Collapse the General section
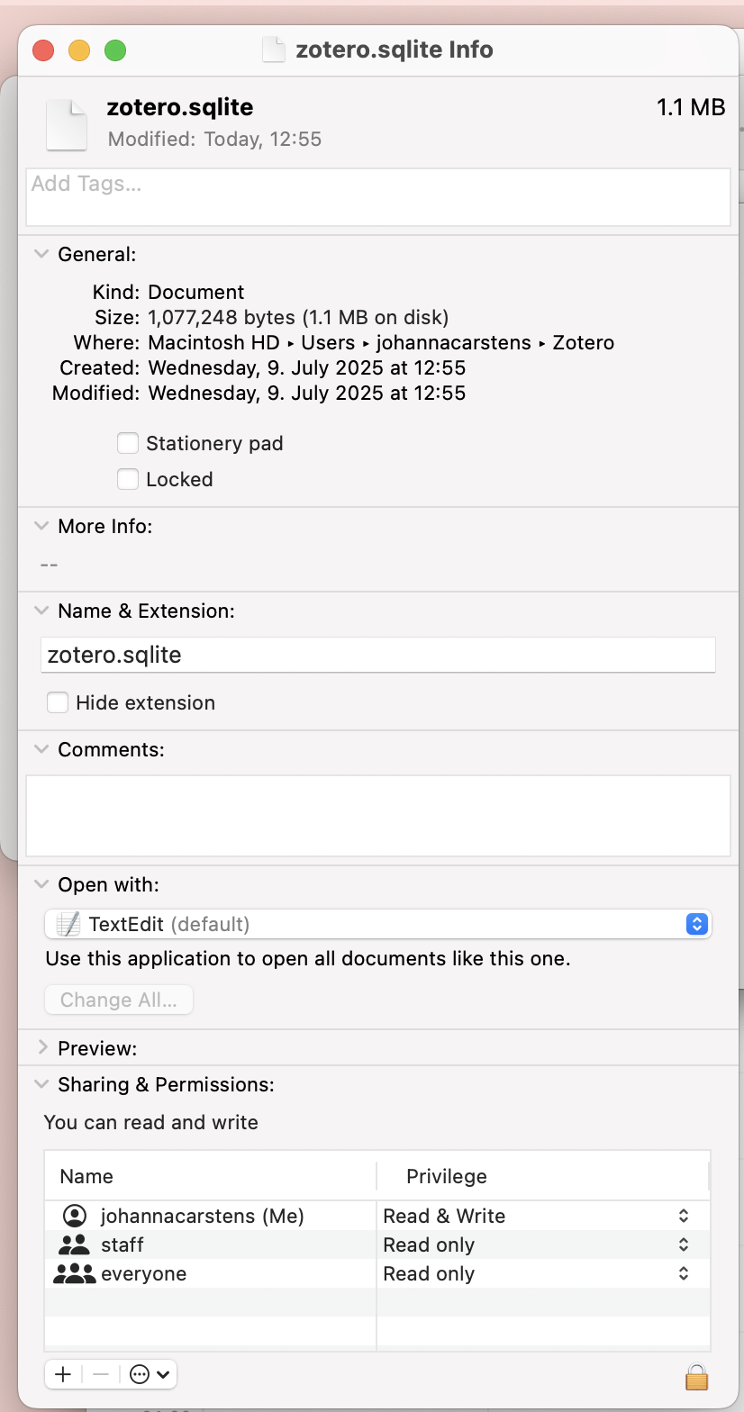This screenshot has height=1412, width=744. coord(41,255)
